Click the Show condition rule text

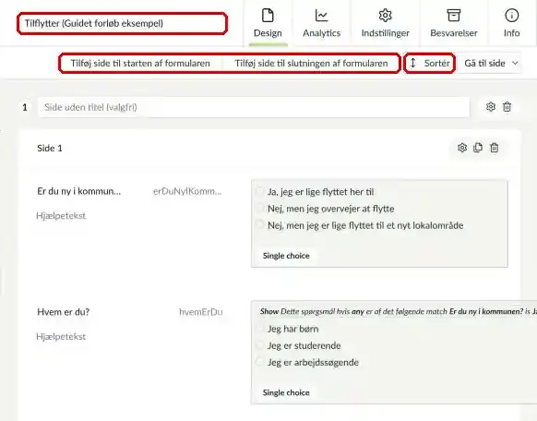point(398,311)
